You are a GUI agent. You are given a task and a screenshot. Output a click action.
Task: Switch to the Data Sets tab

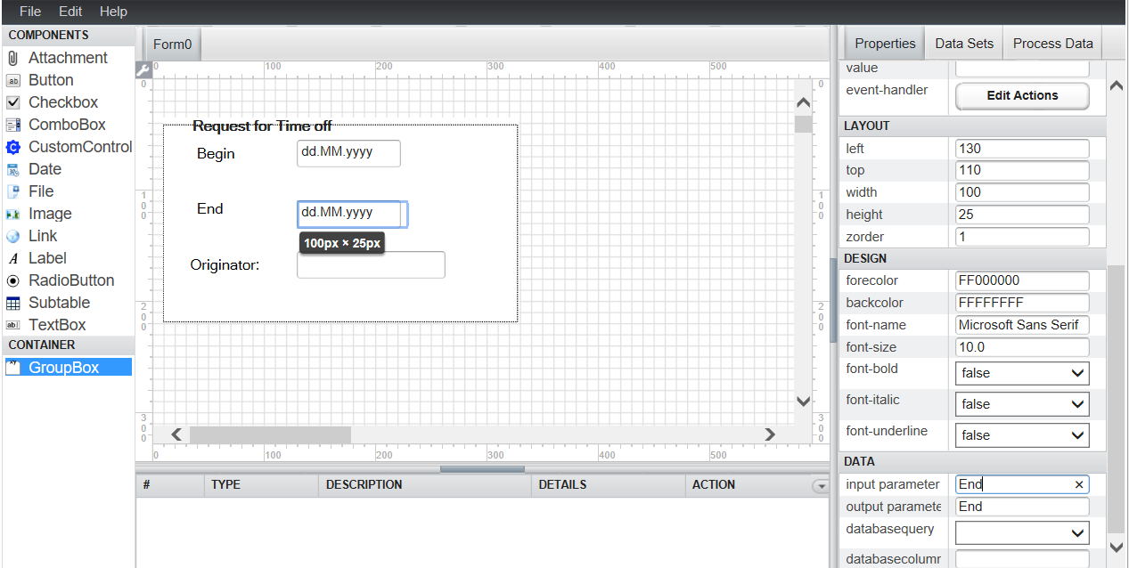(963, 44)
